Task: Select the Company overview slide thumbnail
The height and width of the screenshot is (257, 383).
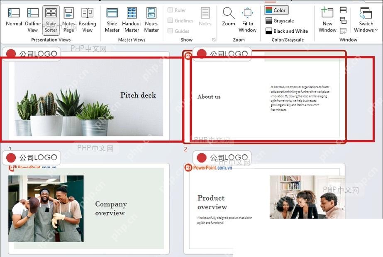Action: [x=89, y=209]
